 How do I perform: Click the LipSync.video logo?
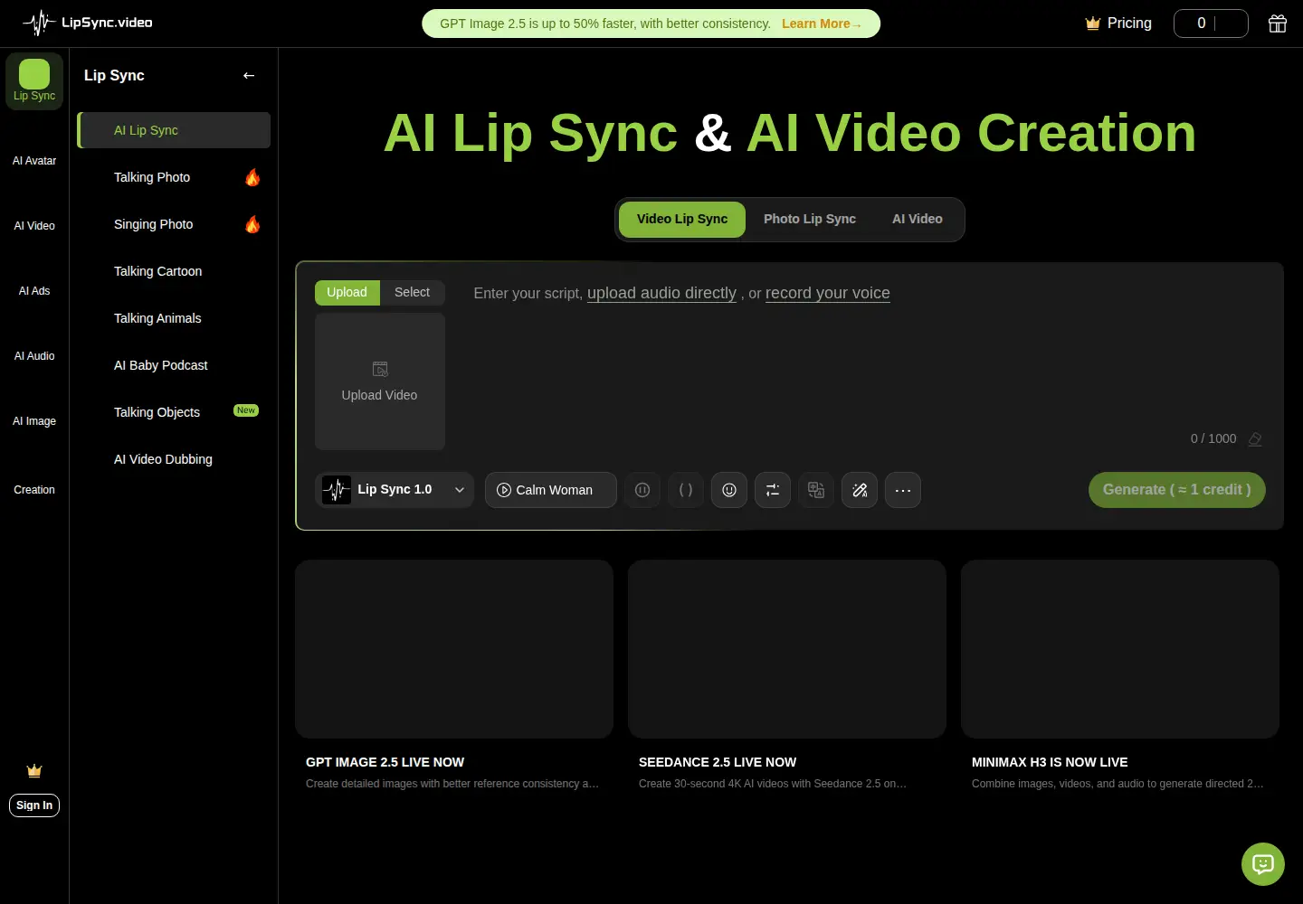(x=88, y=23)
